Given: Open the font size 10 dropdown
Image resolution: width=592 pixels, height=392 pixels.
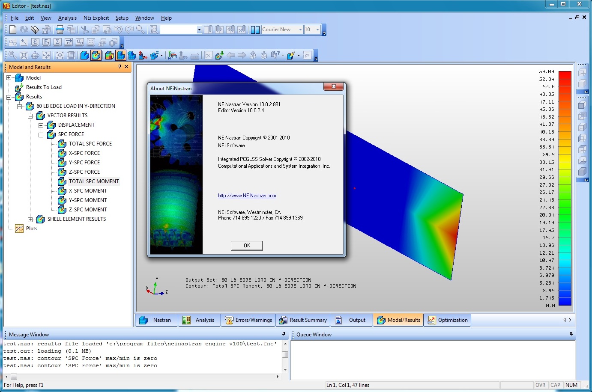Looking at the screenshot, I should (x=317, y=30).
